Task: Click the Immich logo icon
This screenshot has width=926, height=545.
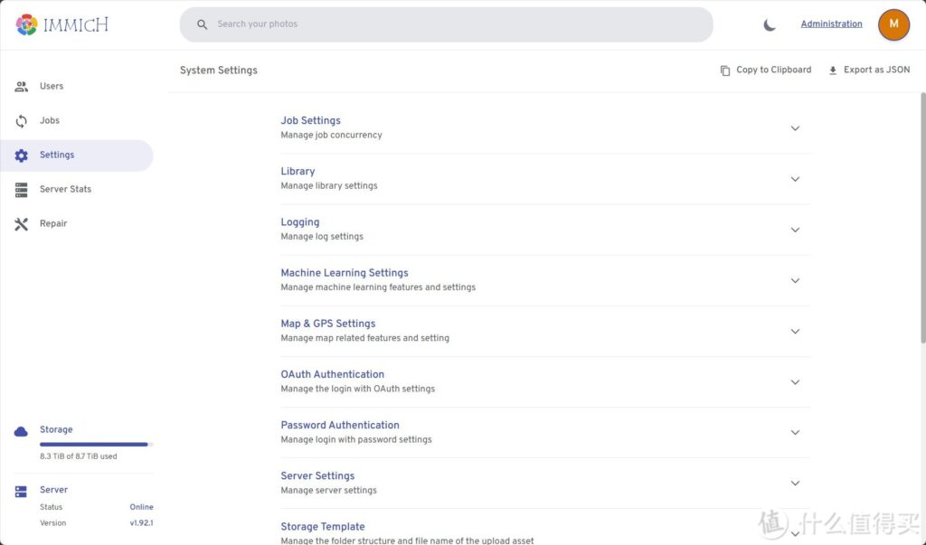Action: click(26, 24)
